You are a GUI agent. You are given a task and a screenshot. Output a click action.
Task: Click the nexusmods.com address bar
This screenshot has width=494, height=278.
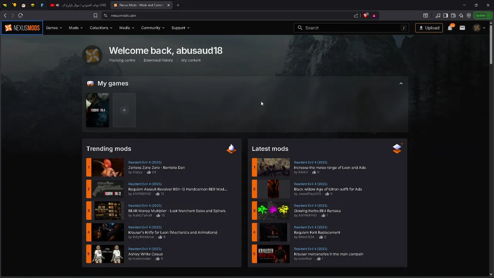click(228, 15)
